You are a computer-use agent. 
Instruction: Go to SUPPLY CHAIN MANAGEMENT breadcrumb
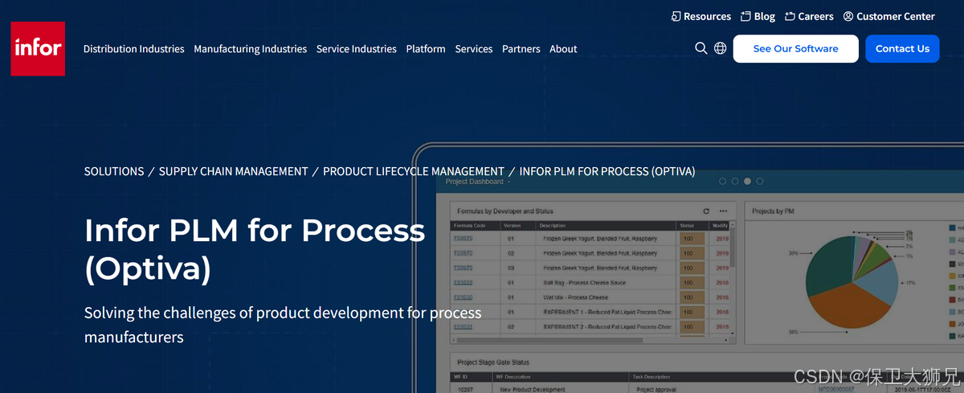click(234, 171)
